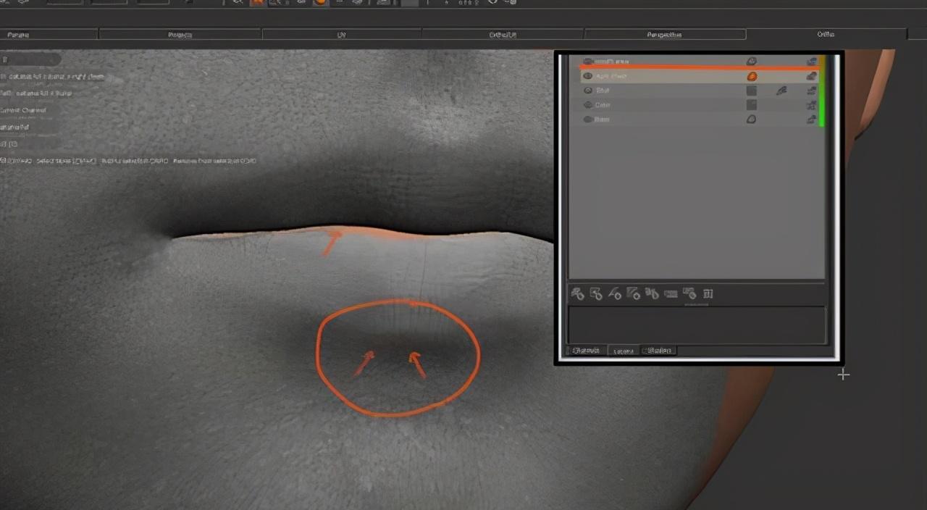Delete layer with the trash icon

pos(708,293)
